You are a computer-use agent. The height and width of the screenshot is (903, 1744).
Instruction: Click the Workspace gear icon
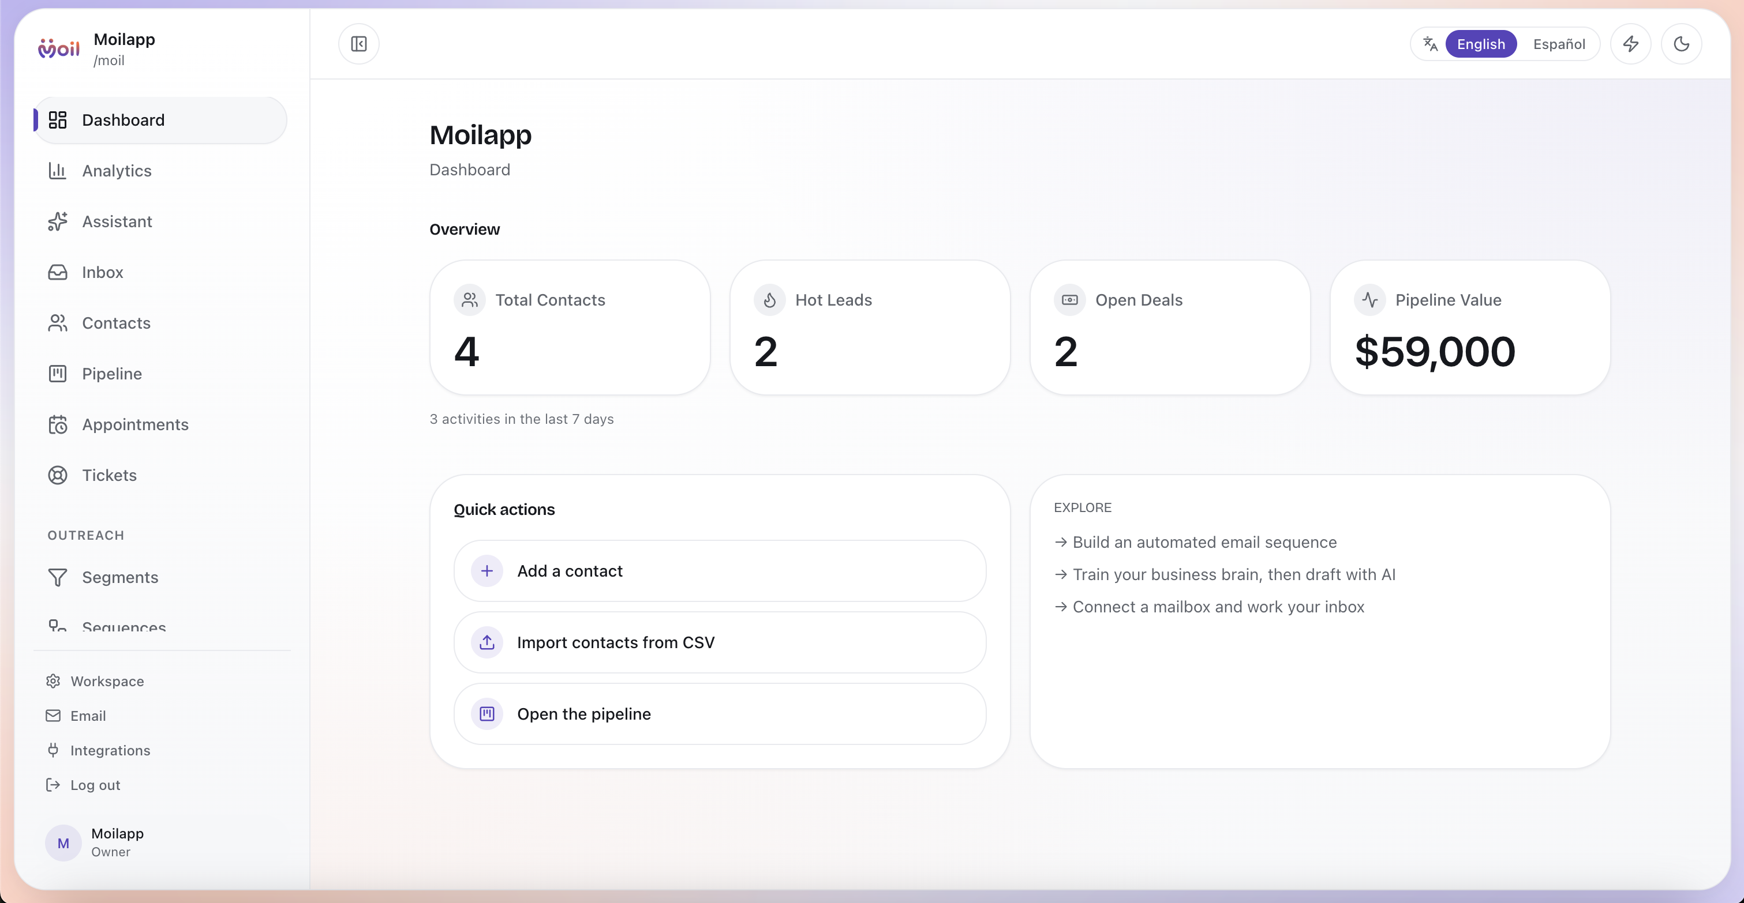coord(53,680)
